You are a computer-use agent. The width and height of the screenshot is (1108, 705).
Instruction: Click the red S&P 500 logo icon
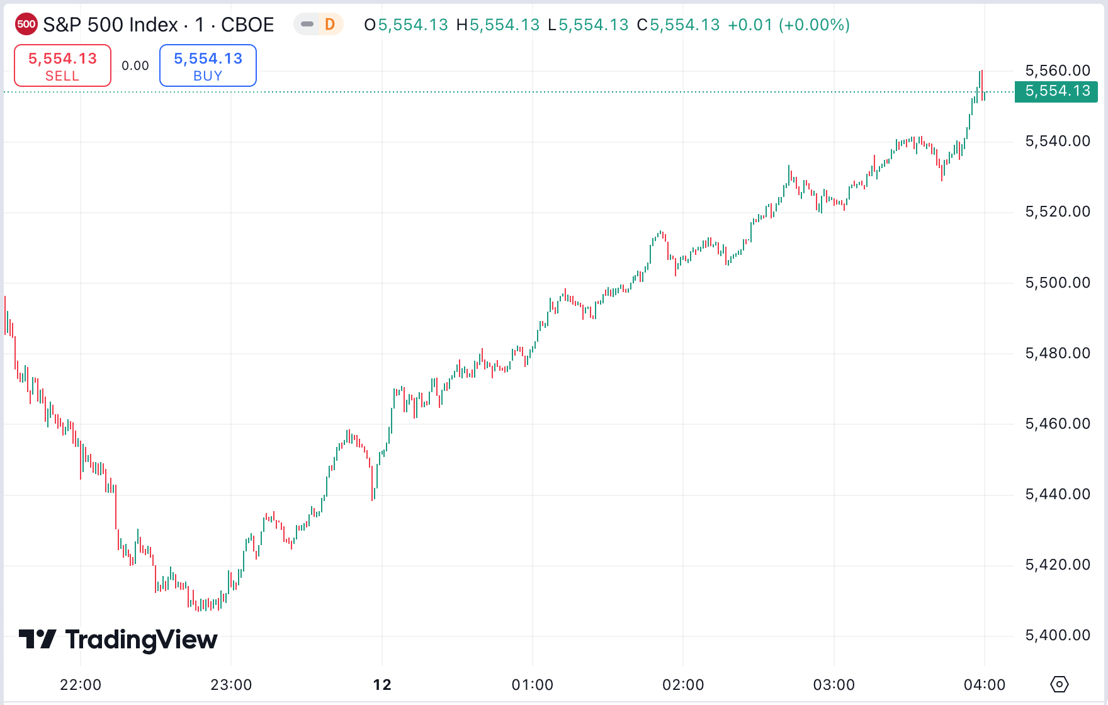coord(26,25)
